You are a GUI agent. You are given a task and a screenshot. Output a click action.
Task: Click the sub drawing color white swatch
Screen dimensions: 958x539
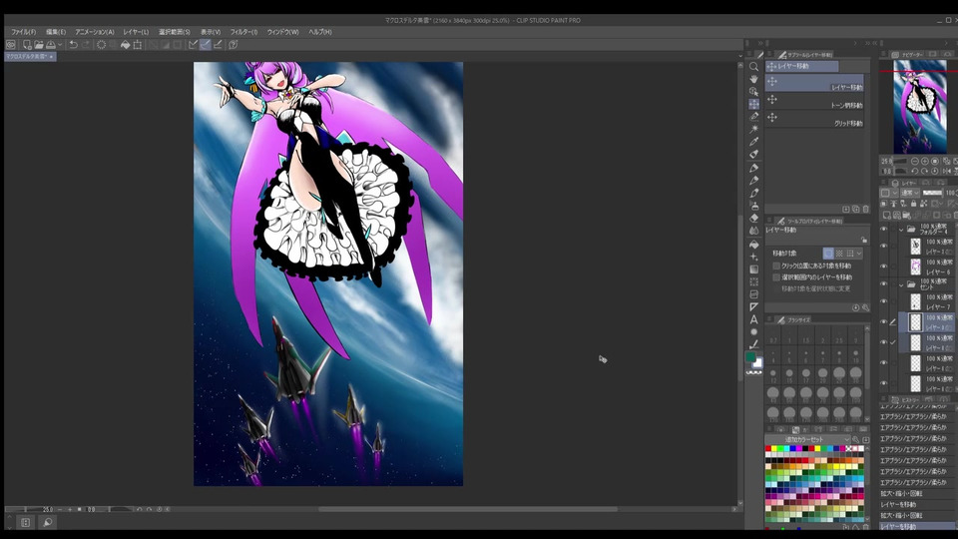(758, 363)
